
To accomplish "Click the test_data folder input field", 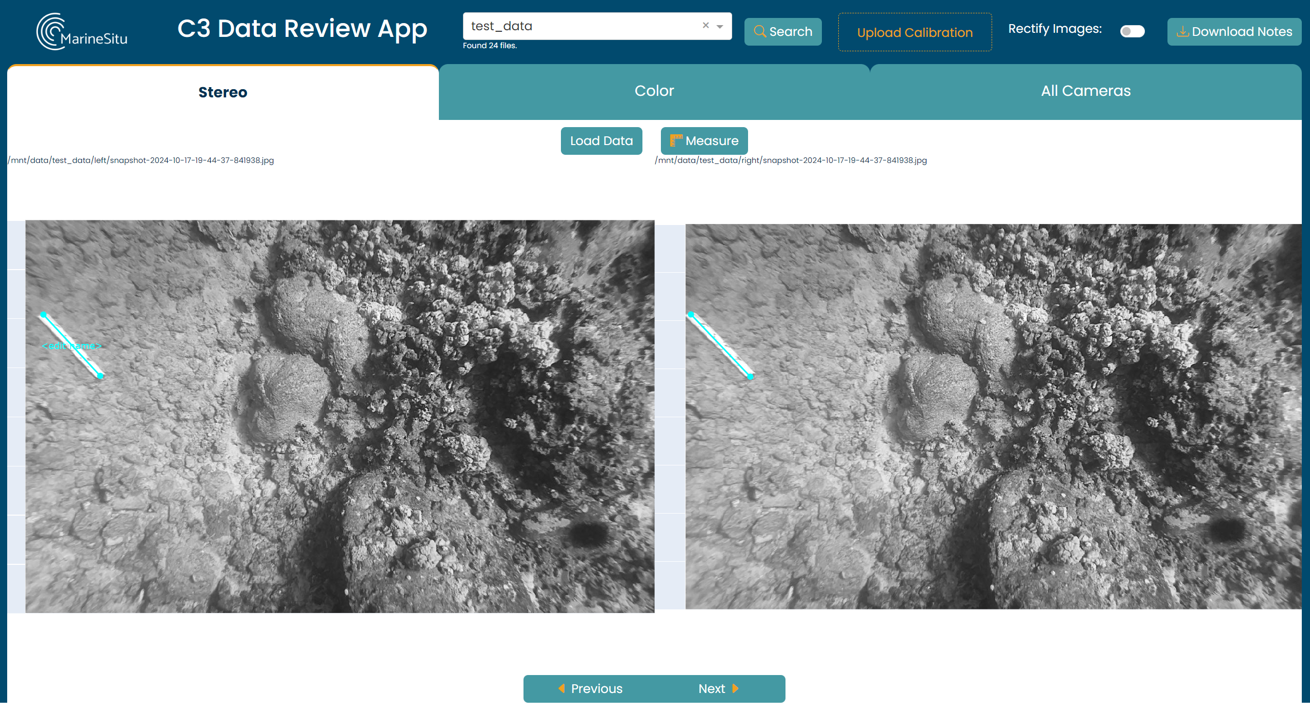I will [x=579, y=26].
